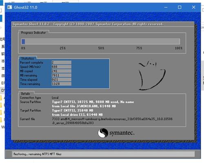Click the 'Speed (MB/min)' label
Viewport: 204px width, 163px height.
(30, 67)
